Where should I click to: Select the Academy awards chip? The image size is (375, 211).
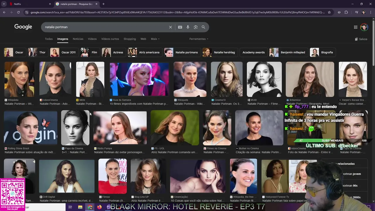tap(253, 52)
